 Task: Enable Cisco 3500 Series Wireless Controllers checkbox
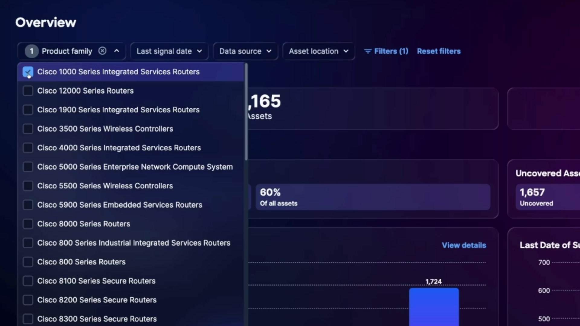coord(28,129)
